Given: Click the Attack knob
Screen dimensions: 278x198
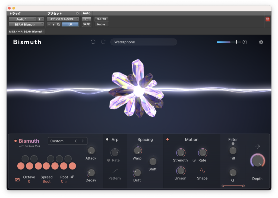Looking at the screenshot, I should click(91, 151).
